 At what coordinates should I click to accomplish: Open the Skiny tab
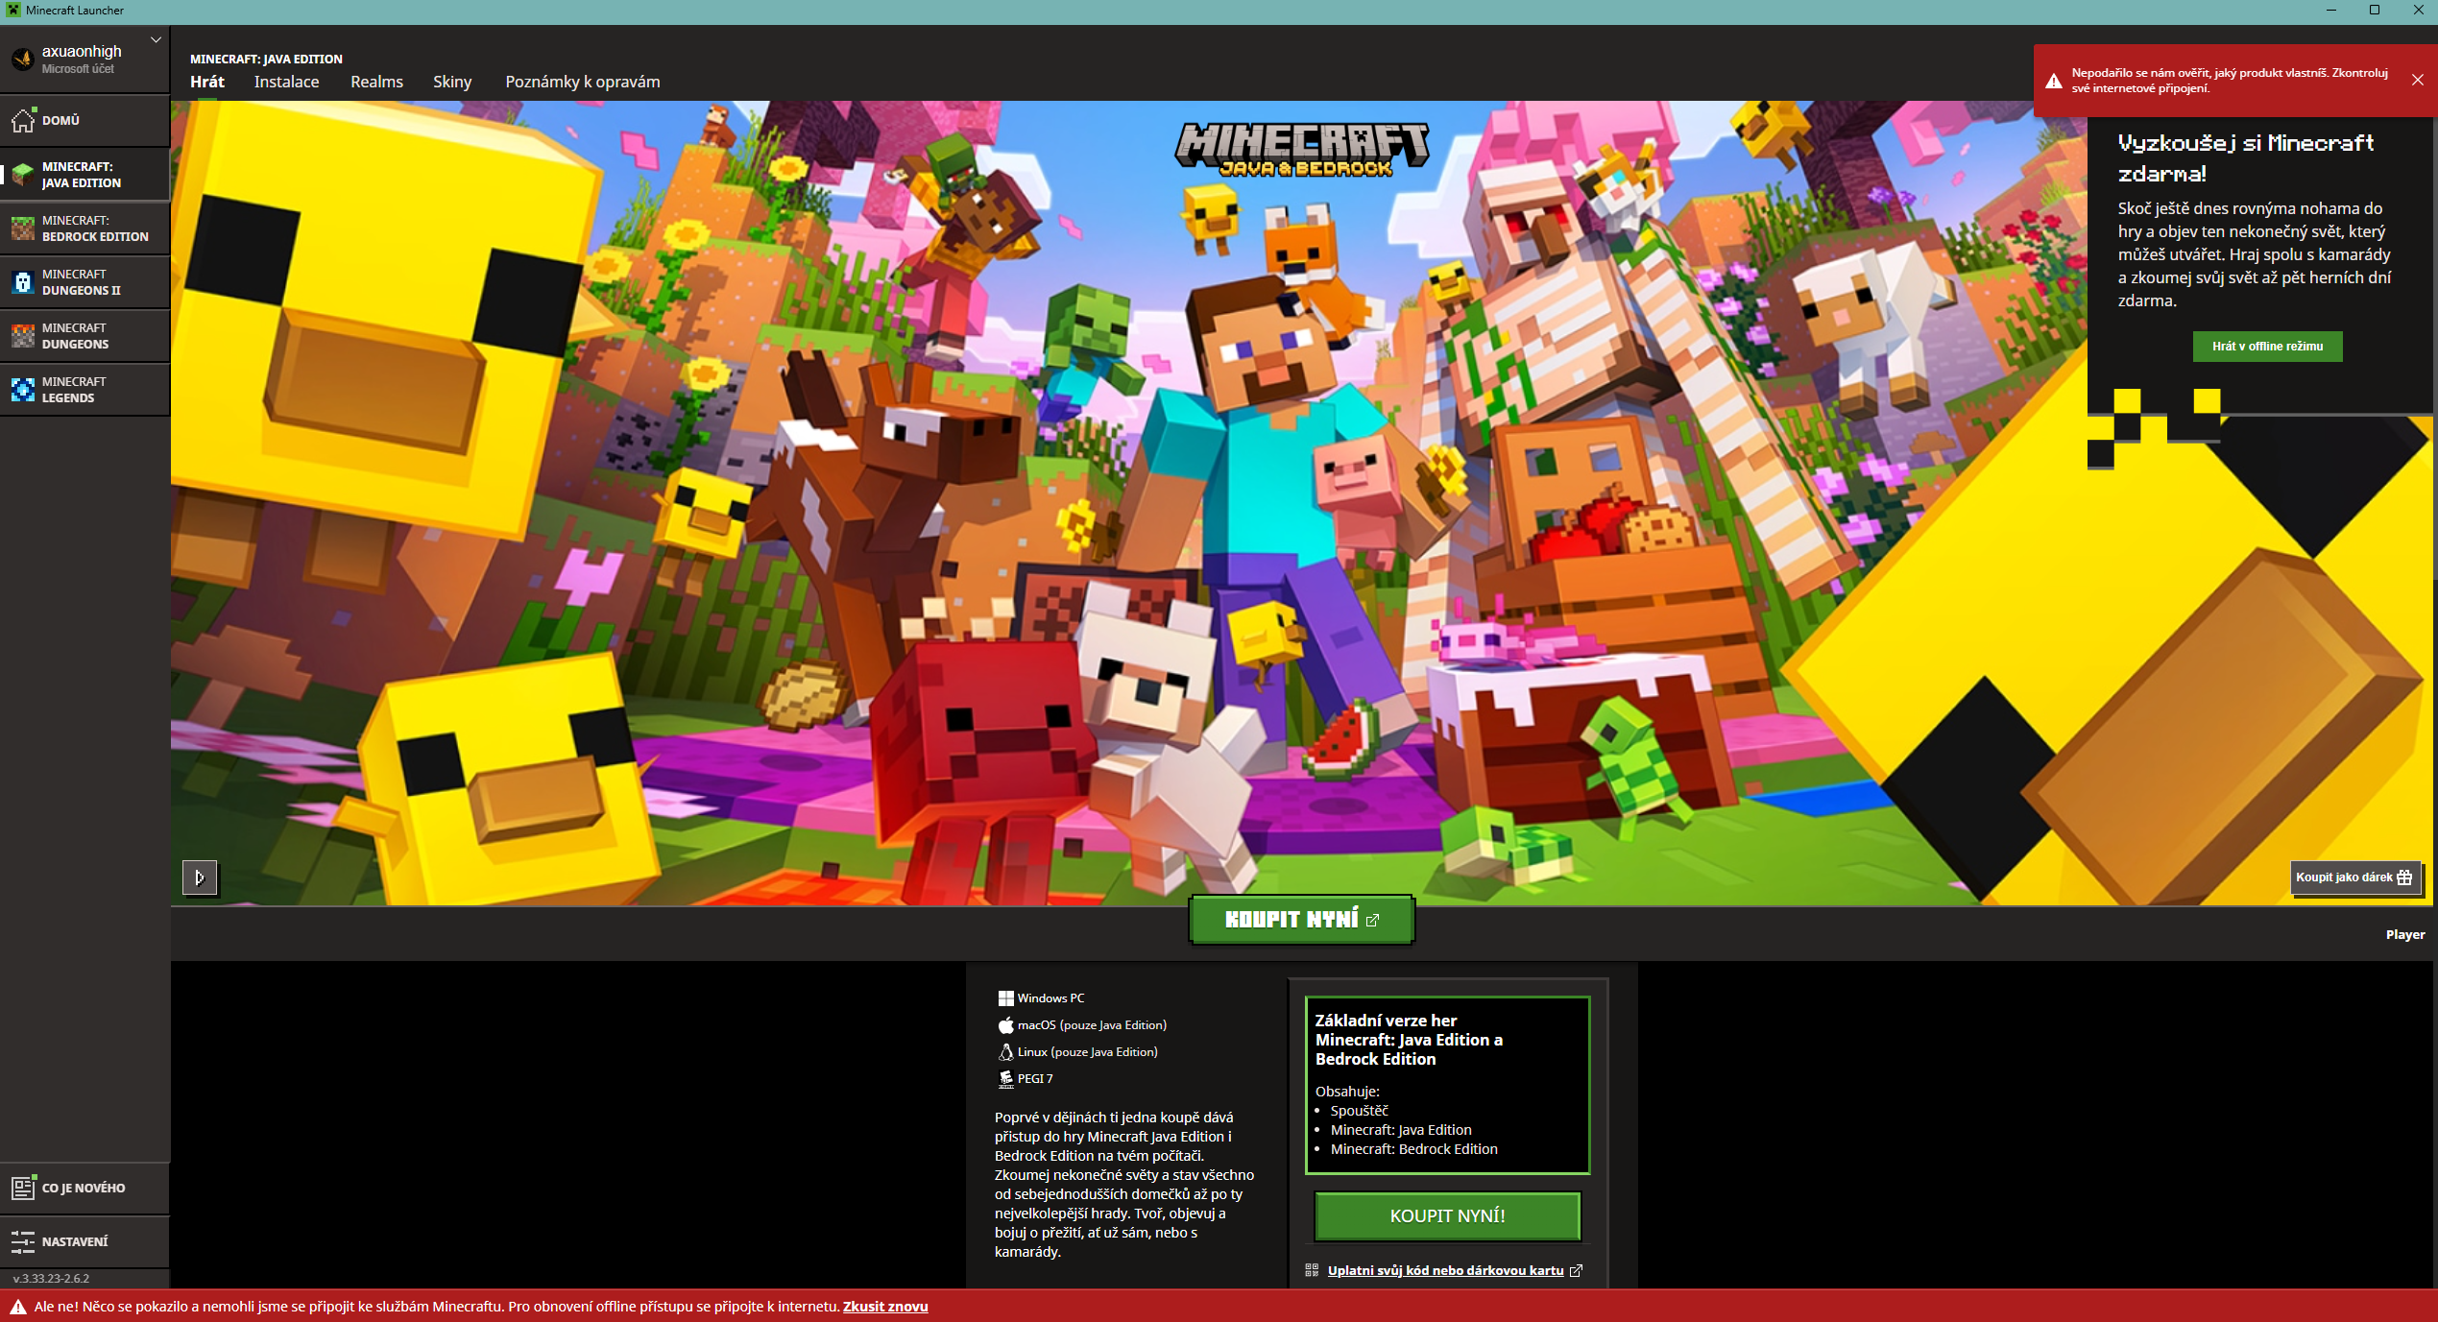452,82
